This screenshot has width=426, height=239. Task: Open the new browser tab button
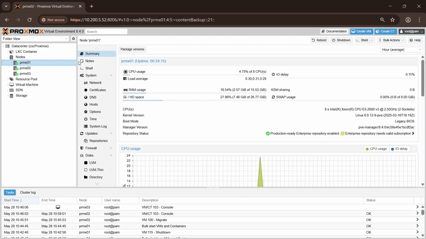(x=92, y=6)
